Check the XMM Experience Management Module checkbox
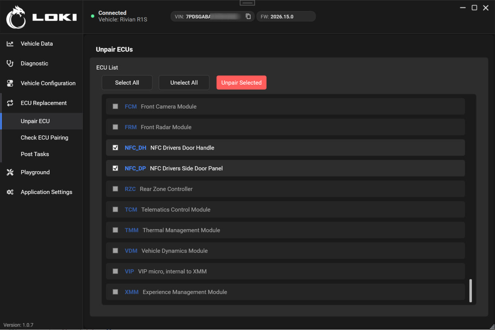495x330 pixels. point(115,292)
